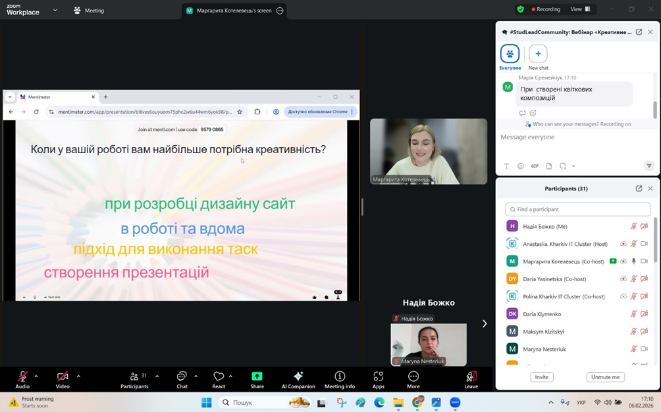The width and height of the screenshot is (661, 412).
Task: Unmute using the Audio microphone button
Action: pyautogui.click(x=22, y=377)
